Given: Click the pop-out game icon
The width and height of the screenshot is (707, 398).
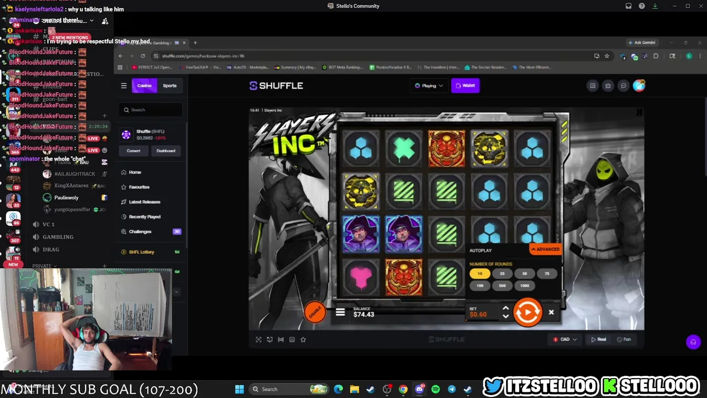Looking at the screenshot, I should (x=270, y=339).
